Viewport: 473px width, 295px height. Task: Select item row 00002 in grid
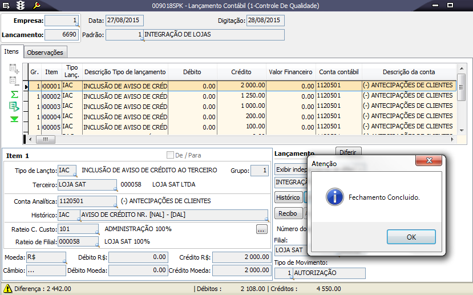pyautogui.click(x=242, y=96)
